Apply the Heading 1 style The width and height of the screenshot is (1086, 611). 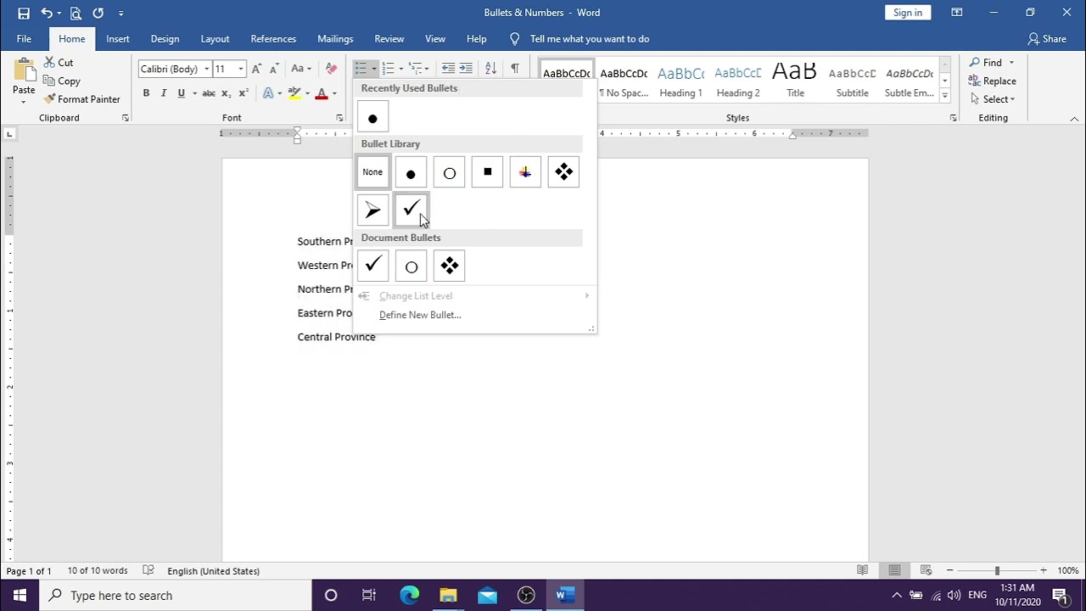[x=680, y=81]
